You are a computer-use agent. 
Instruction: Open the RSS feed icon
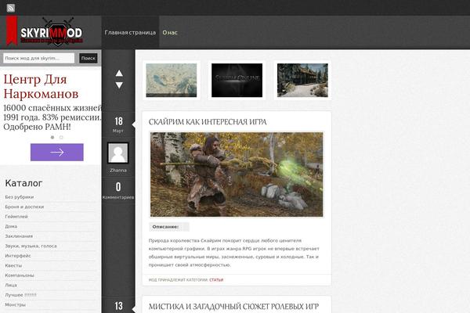pyautogui.click(x=11, y=8)
